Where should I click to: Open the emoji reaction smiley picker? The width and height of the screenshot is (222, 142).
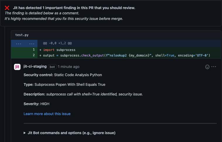pyautogui.click(x=207, y=67)
